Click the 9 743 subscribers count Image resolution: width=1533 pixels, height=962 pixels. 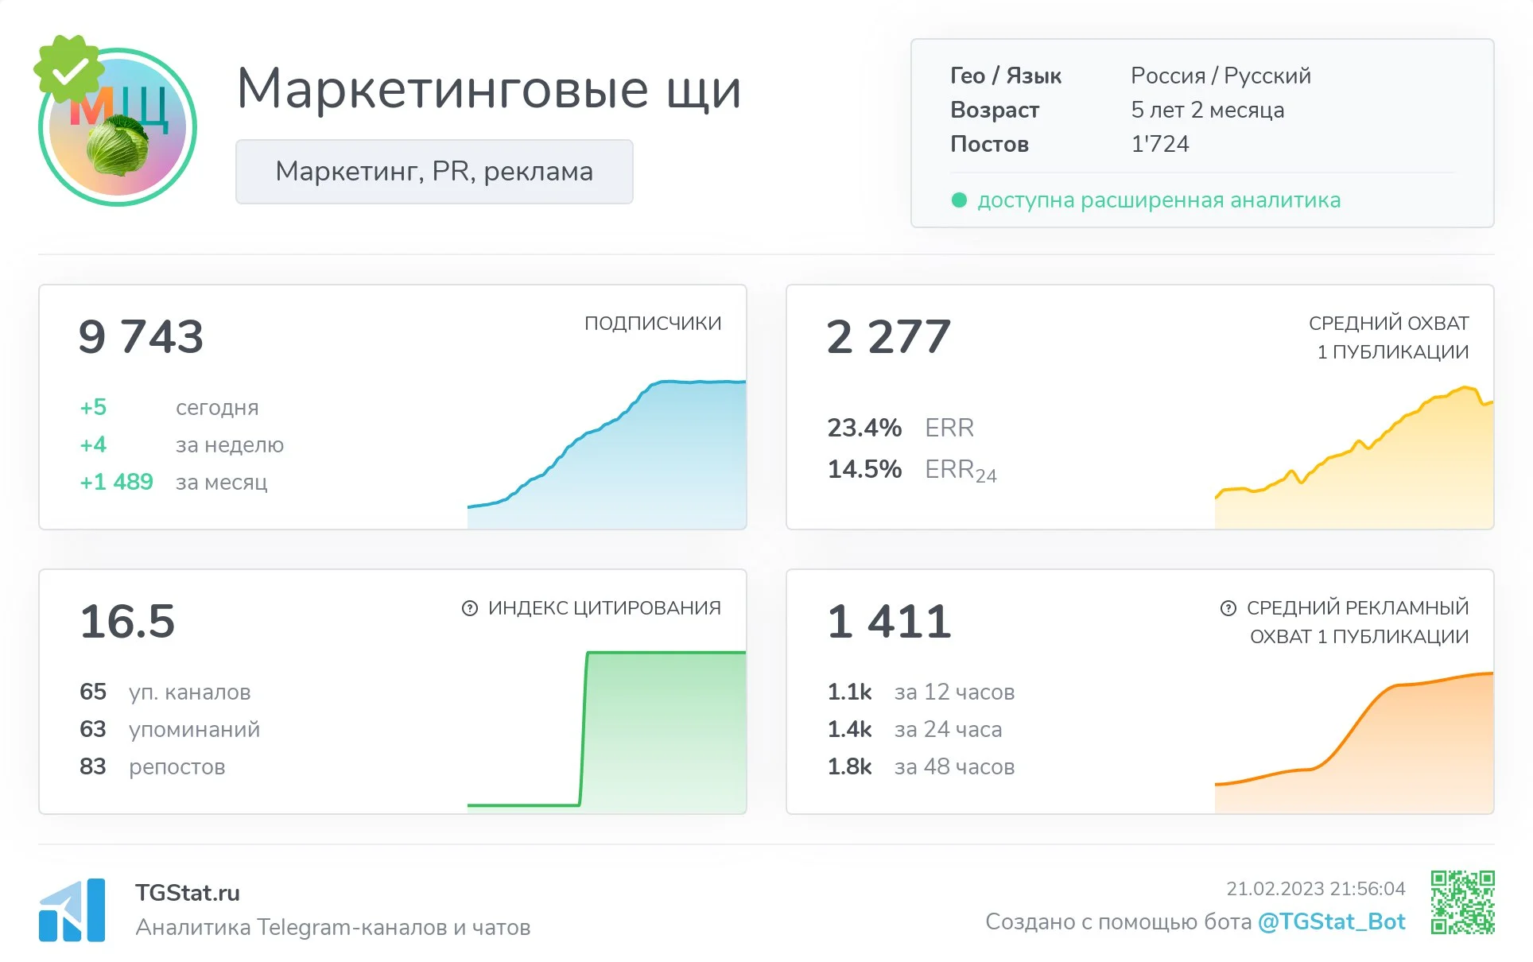click(x=141, y=336)
